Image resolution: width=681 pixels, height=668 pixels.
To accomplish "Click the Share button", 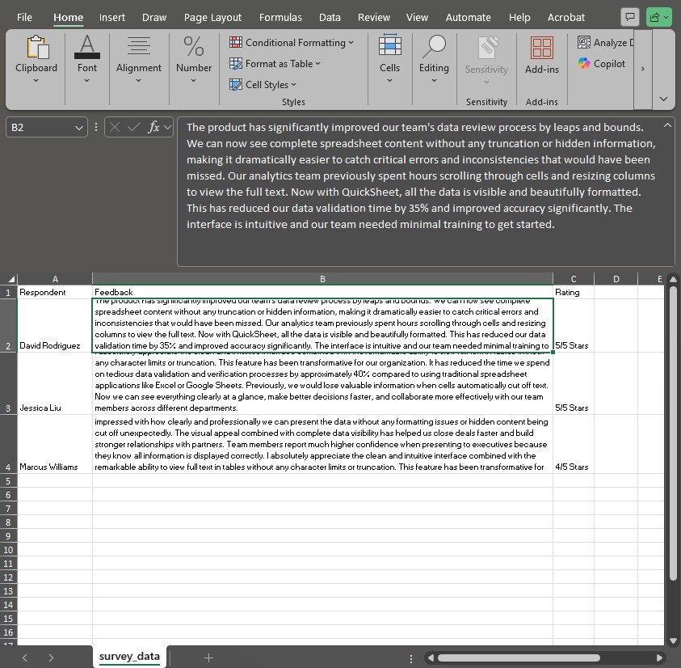I will tap(658, 16).
